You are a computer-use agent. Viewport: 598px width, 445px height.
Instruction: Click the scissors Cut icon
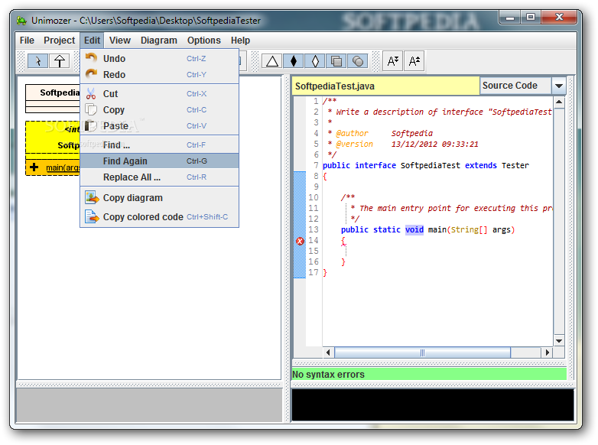pyautogui.click(x=91, y=93)
